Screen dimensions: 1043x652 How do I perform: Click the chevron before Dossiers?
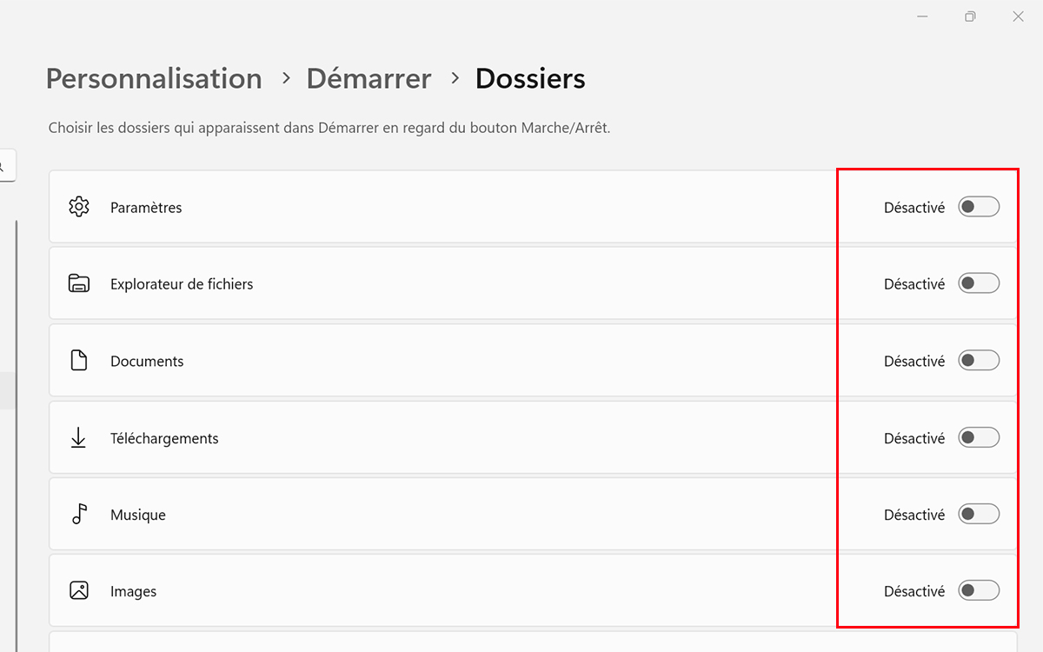tap(454, 78)
